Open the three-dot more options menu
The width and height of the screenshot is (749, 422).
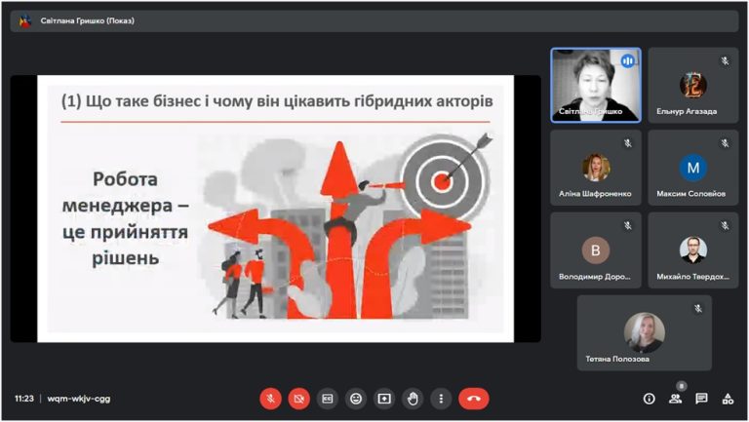coord(441,399)
